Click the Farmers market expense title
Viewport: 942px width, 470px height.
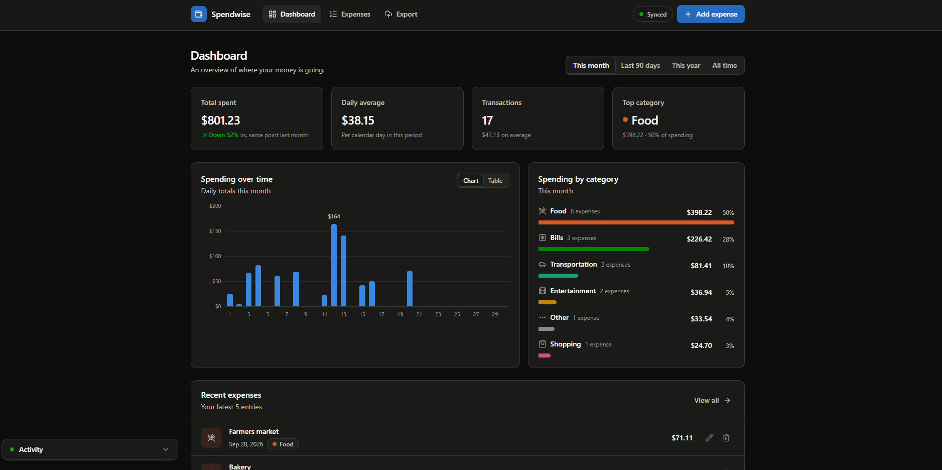[x=254, y=431]
